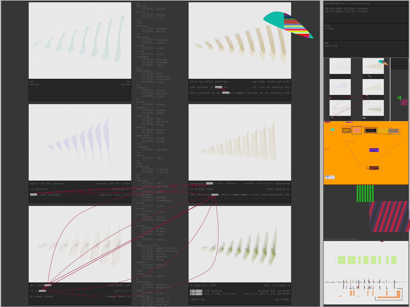410x307 pixels.
Task: Select the large green vertical bars block
Action: [x=365, y=193]
